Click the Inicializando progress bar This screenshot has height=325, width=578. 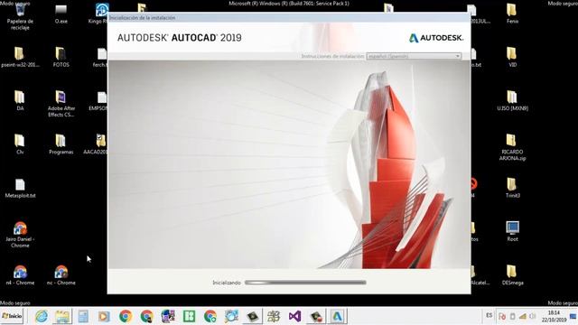tap(305, 283)
